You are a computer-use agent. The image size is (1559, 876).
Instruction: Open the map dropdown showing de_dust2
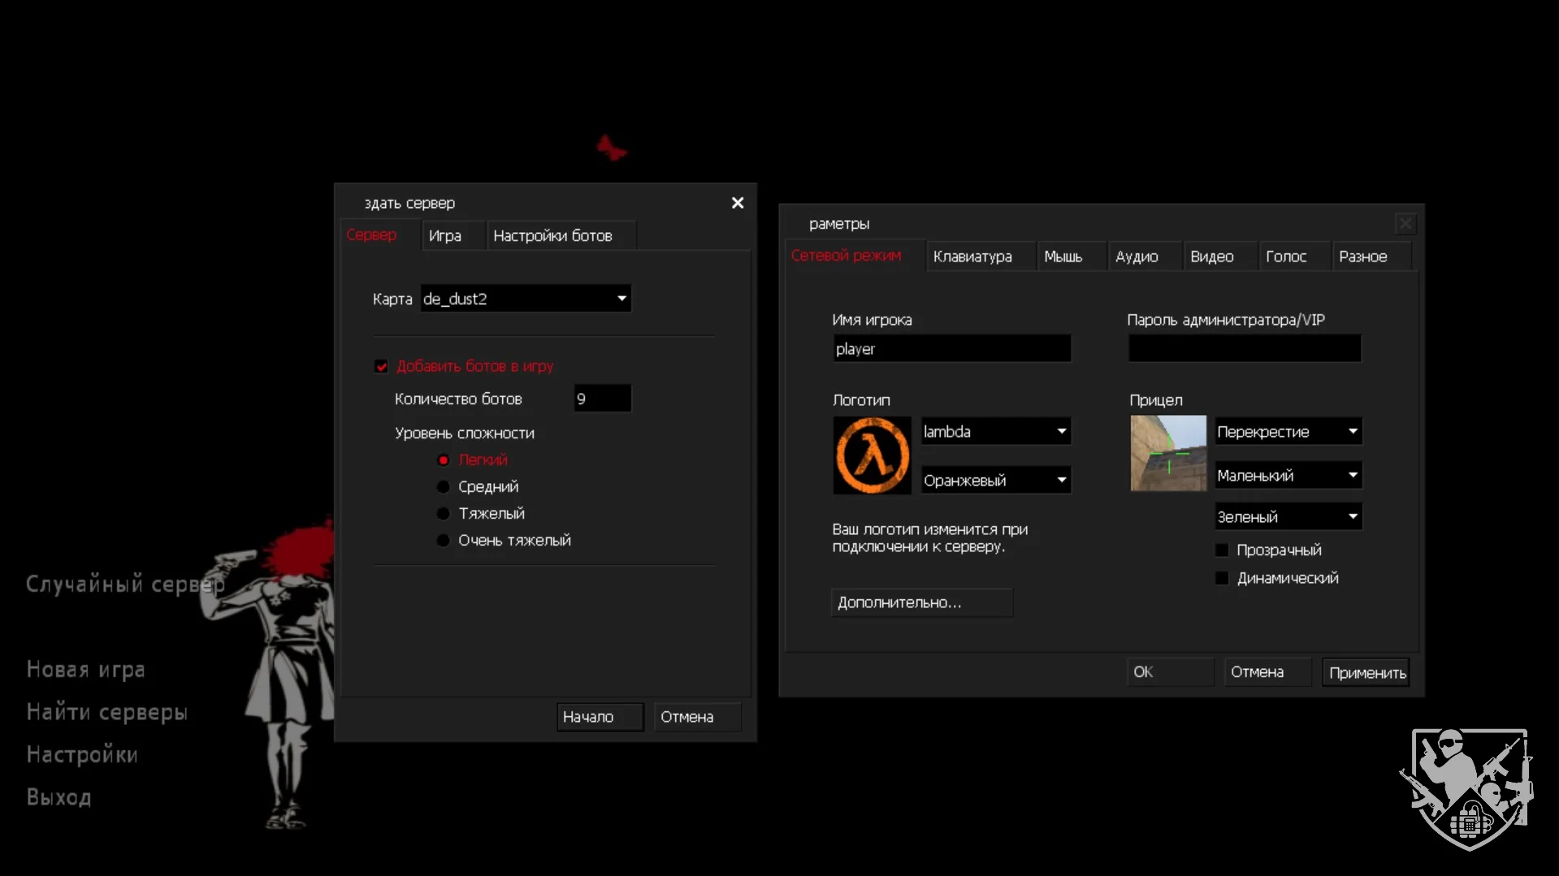click(526, 299)
